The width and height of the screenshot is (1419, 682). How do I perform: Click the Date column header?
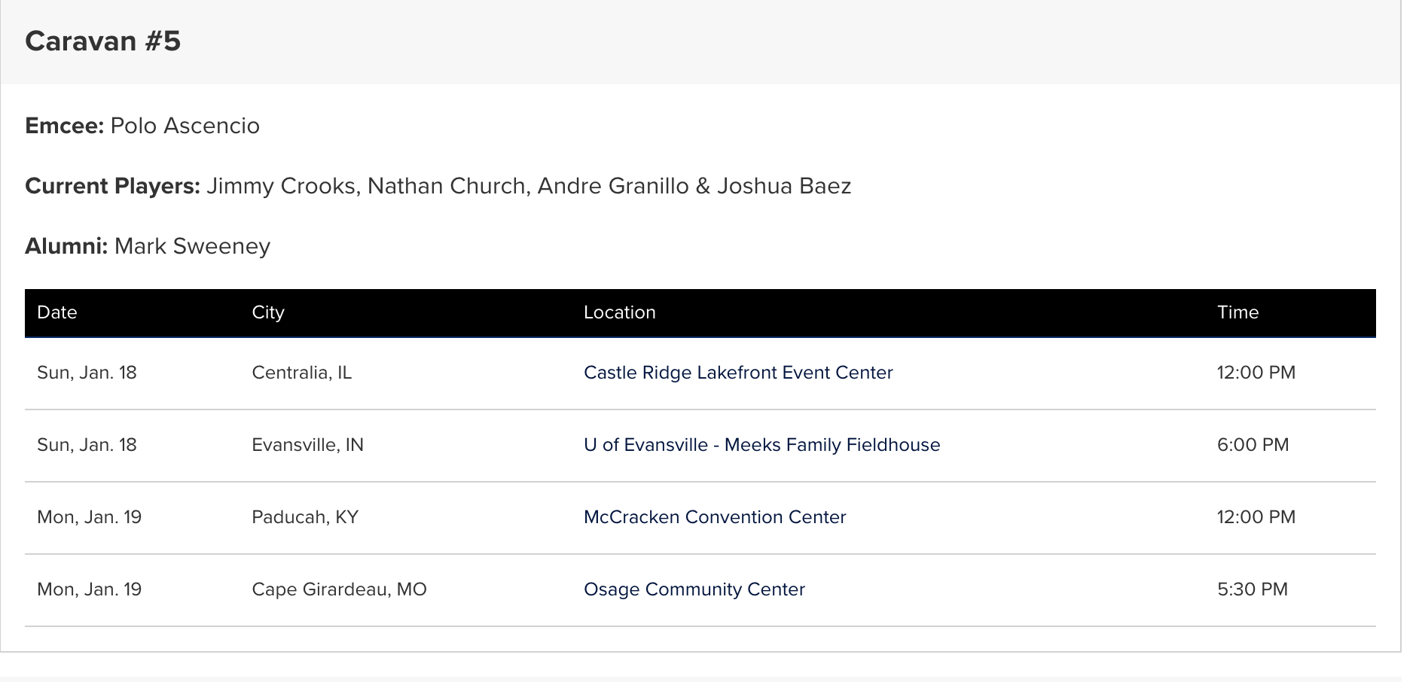click(57, 312)
